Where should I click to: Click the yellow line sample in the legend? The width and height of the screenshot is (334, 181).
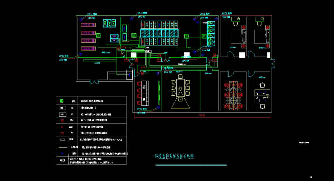[x=62, y=147]
